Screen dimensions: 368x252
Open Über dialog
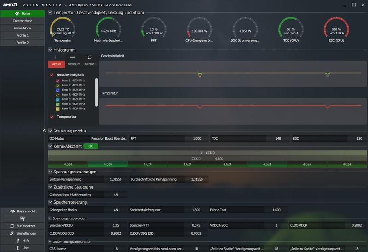coord(22,248)
